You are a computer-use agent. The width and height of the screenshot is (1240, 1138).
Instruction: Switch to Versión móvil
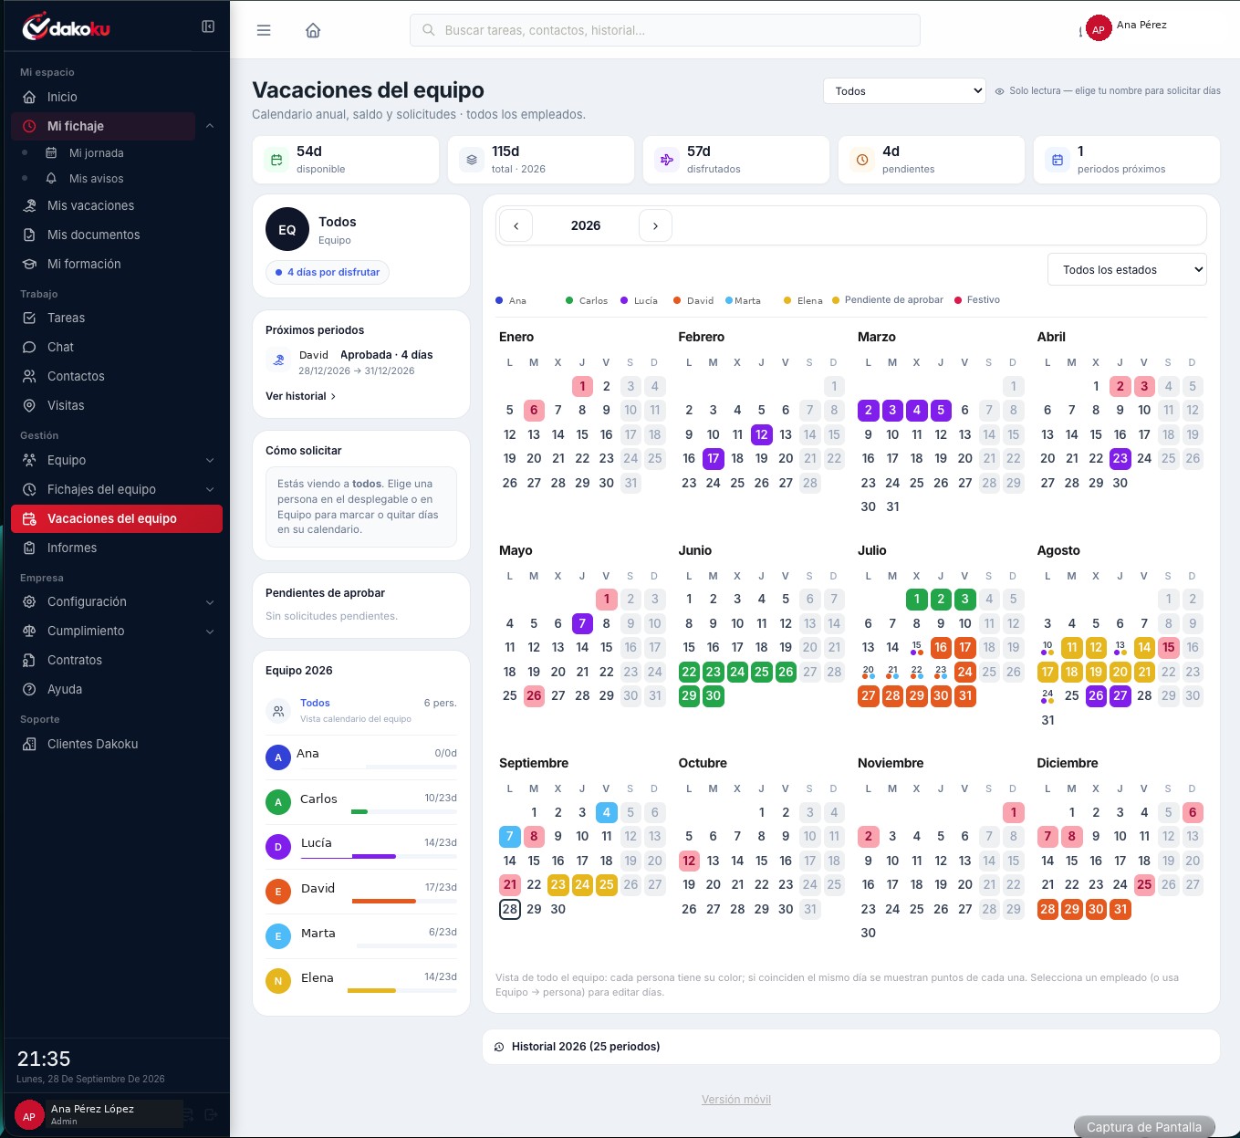click(736, 1100)
